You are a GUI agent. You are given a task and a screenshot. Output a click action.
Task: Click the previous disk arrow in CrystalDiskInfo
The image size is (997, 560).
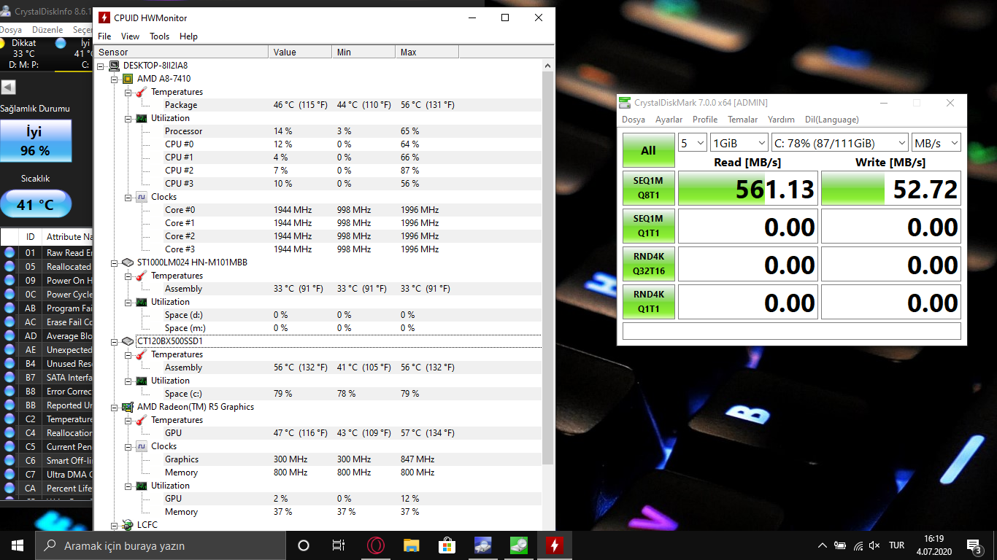point(8,87)
